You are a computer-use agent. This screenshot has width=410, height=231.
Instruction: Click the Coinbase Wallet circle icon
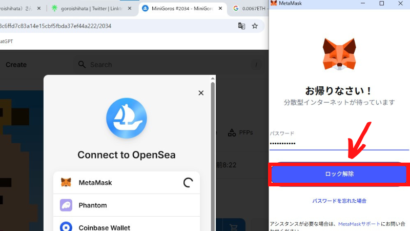[66, 226]
